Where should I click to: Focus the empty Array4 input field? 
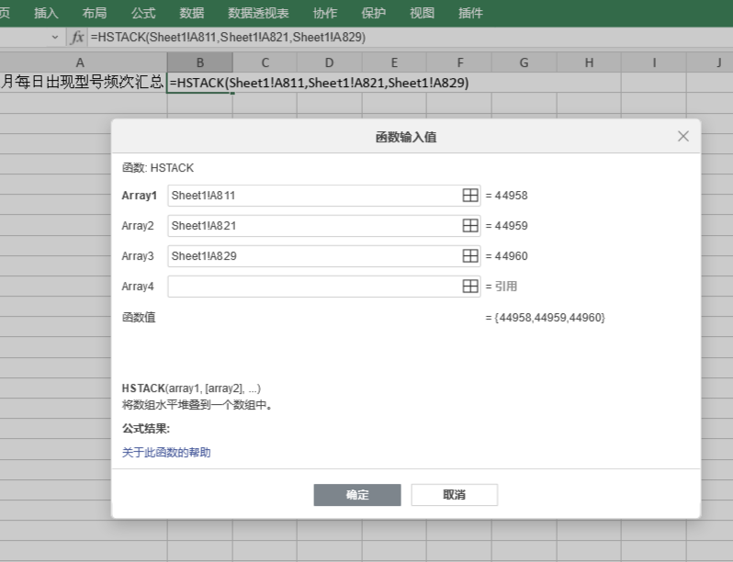(324, 287)
